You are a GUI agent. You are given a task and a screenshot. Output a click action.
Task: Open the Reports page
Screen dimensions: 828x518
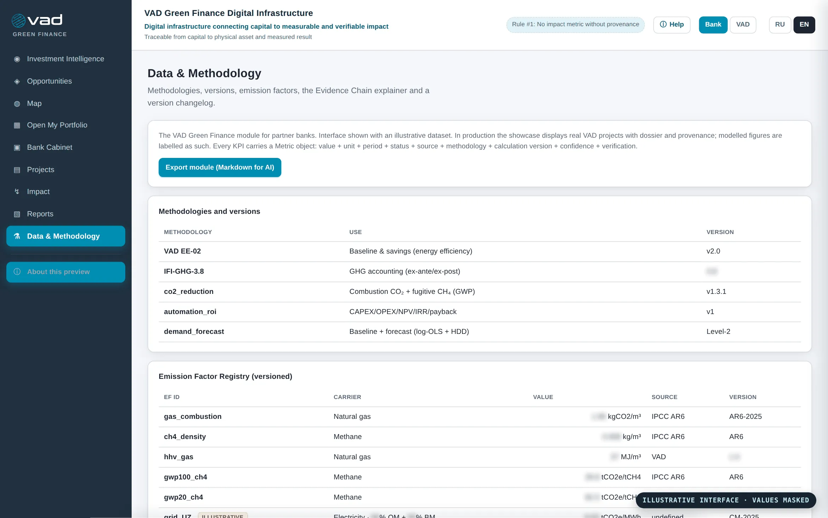(x=66, y=214)
